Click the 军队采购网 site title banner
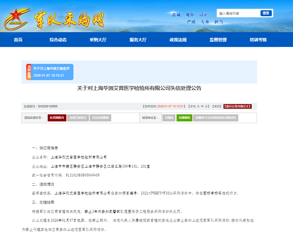 pyautogui.click(x=69, y=19)
